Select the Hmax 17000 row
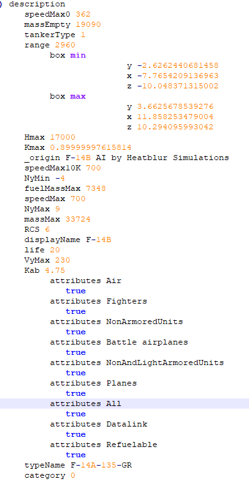This screenshot has width=249, height=481. point(50,137)
